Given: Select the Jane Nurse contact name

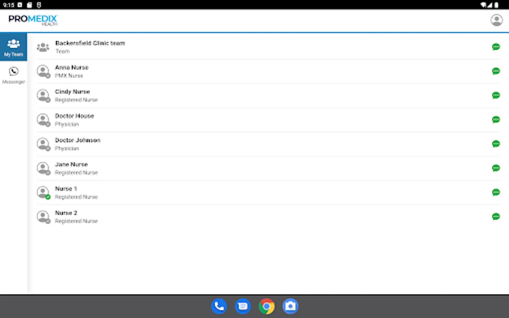Looking at the screenshot, I should pos(71,164).
